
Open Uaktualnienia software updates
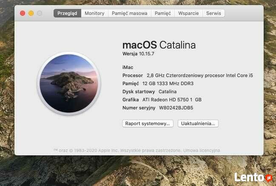(x=198, y=123)
